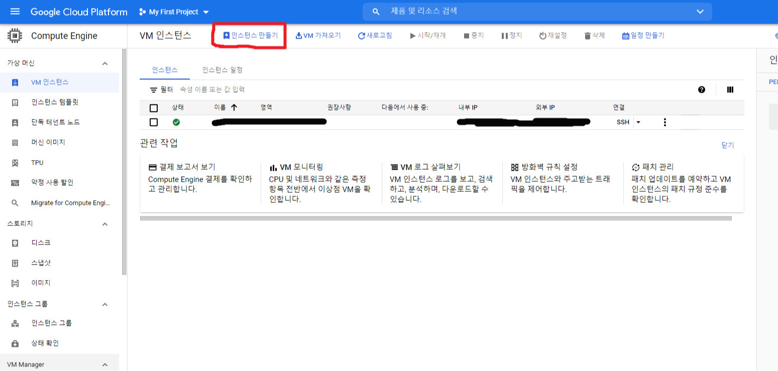The width and height of the screenshot is (778, 371).
Task: Focus the top resource search field
Action: [537, 12]
